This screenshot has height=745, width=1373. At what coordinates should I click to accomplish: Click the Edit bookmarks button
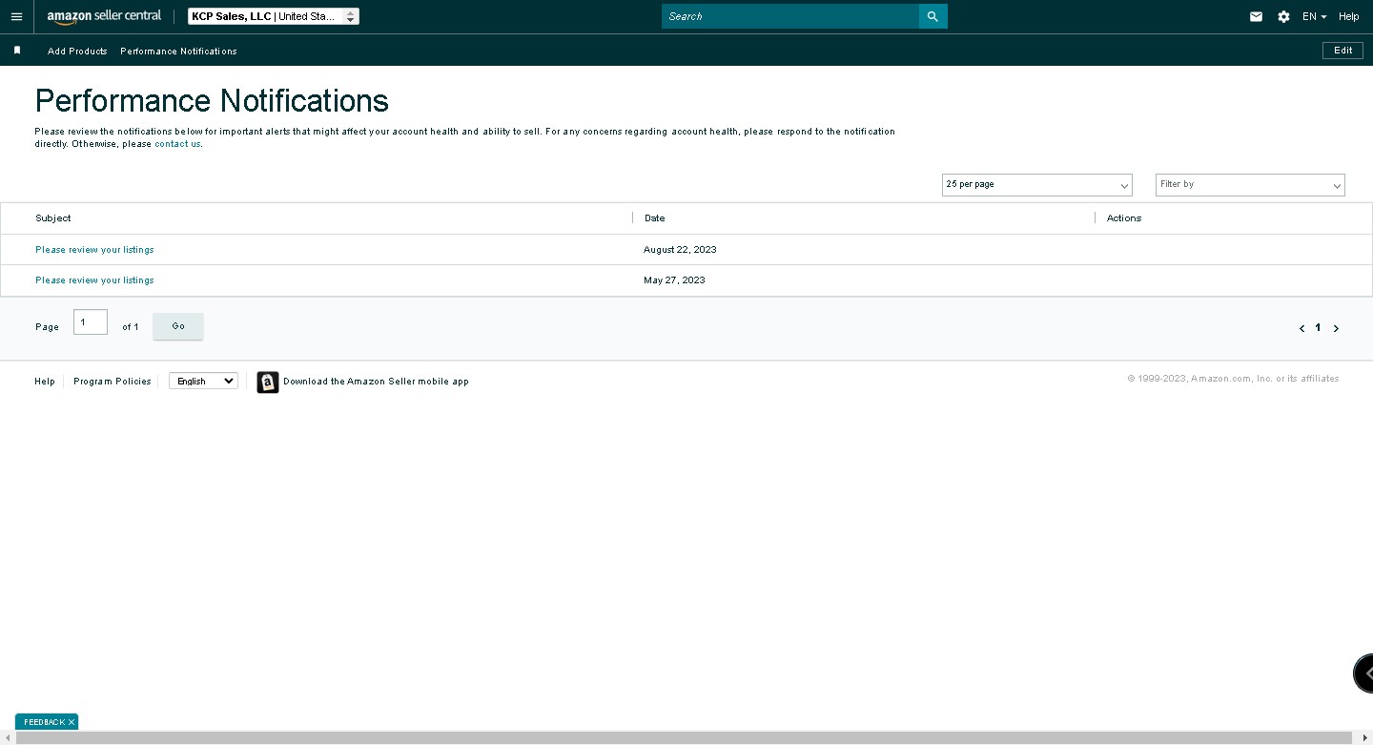pos(1342,51)
